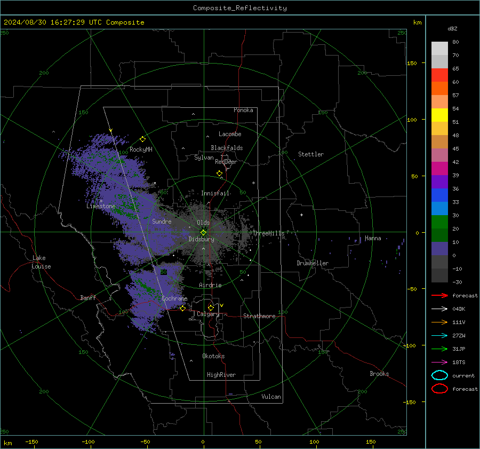This screenshot has width=480, height=449.
Task: Select purple swatch between 39 and 36 dBZ
Action: click(439, 182)
